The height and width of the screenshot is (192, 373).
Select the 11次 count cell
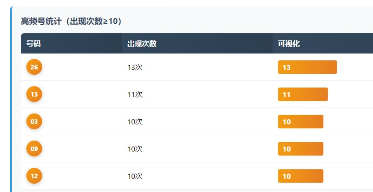[x=135, y=95]
